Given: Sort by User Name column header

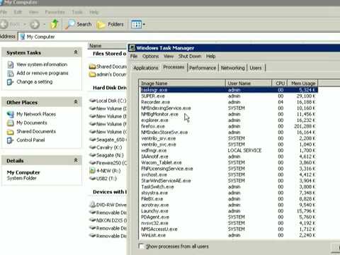Looking at the screenshot, I should [x=249, y=84].
